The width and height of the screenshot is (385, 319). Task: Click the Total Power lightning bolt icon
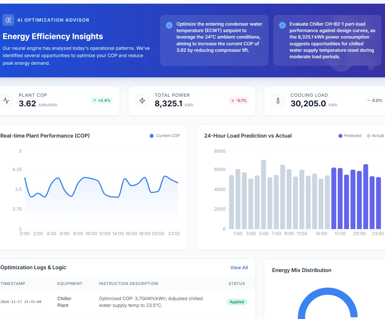pyautogui.click(x=142, y=100)
